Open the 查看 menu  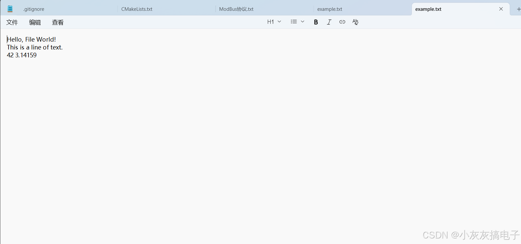(x=58, y=22)
